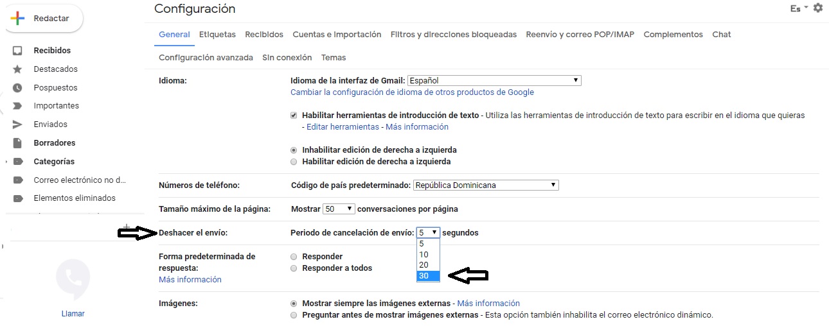
Task: Expand the Categorías label in sidebar
Action: click(x=6, y=162)
